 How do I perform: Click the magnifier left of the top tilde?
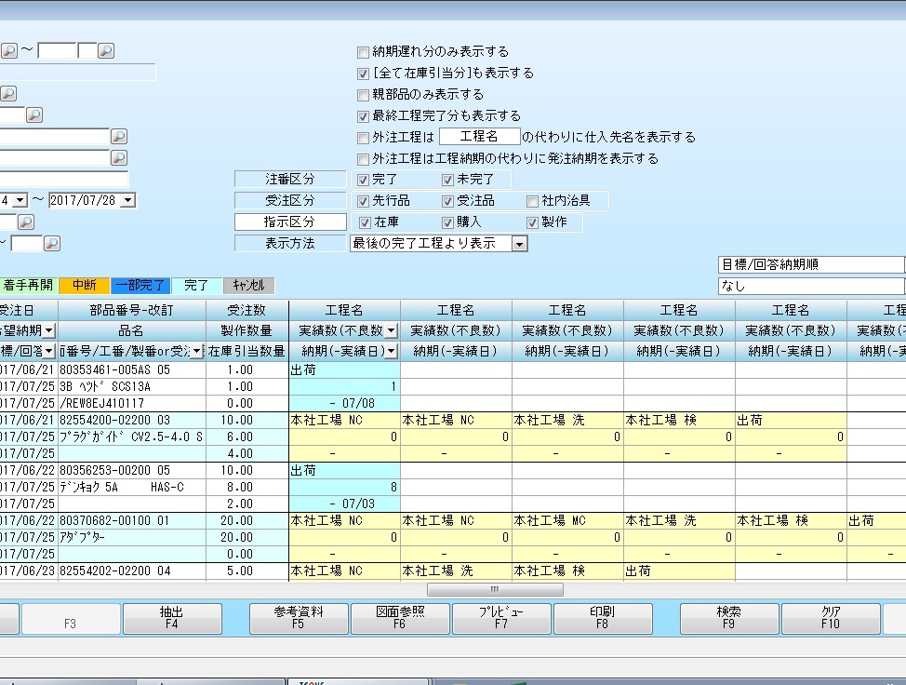(8, 51)
